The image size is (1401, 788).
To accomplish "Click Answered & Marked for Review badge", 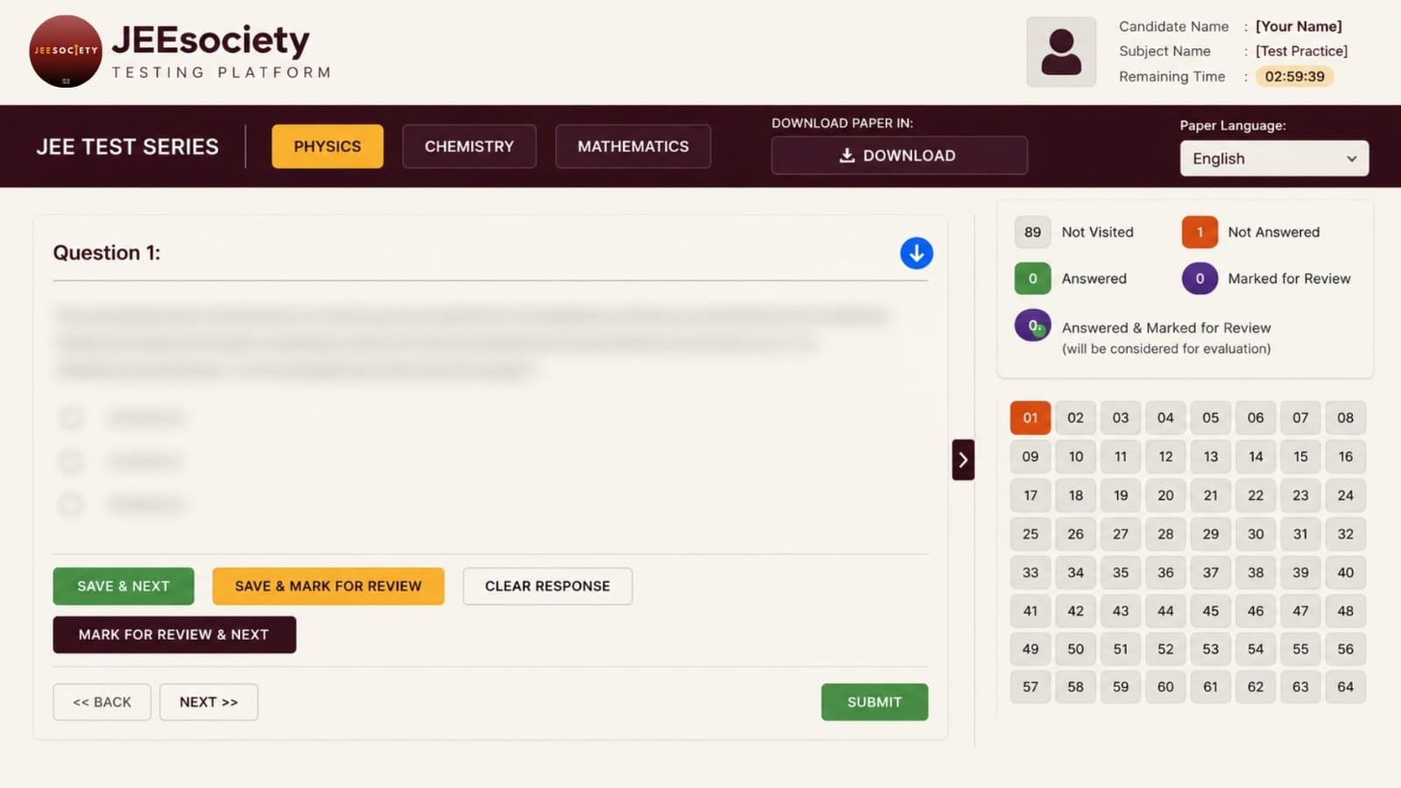I will tap(1033, 326).
